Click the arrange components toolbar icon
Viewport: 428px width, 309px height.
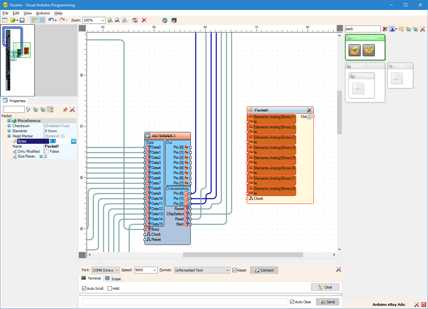[135, 20]
